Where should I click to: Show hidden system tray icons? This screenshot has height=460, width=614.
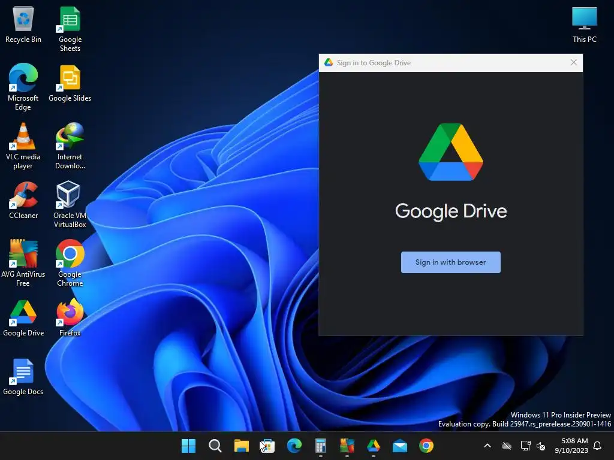point(487,446)
